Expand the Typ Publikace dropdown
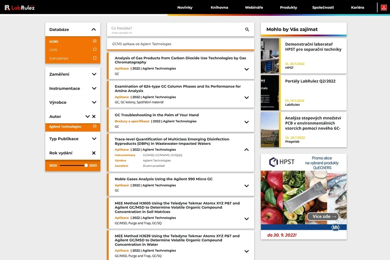This screenshot has height=260, width=390. [94, 139]
